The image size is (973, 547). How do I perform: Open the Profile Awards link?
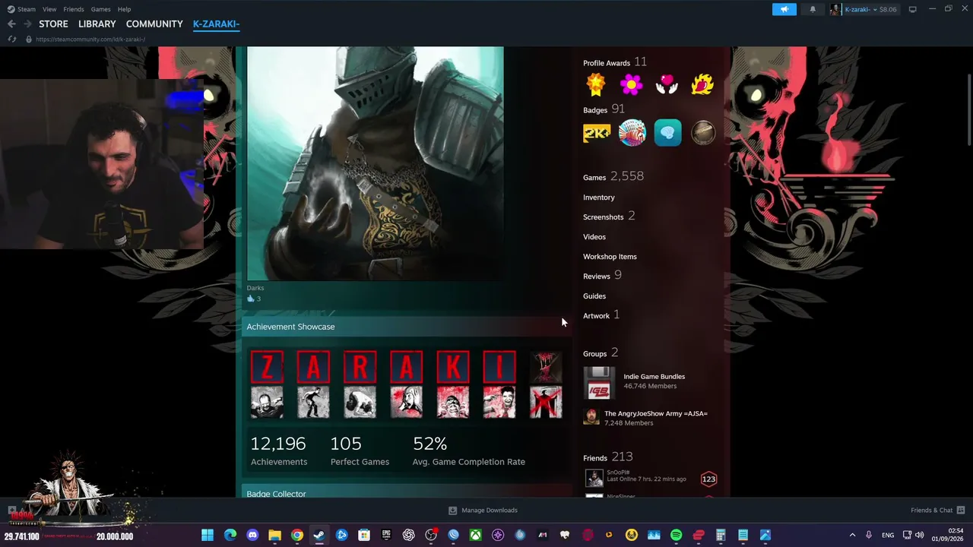point(615,62)
